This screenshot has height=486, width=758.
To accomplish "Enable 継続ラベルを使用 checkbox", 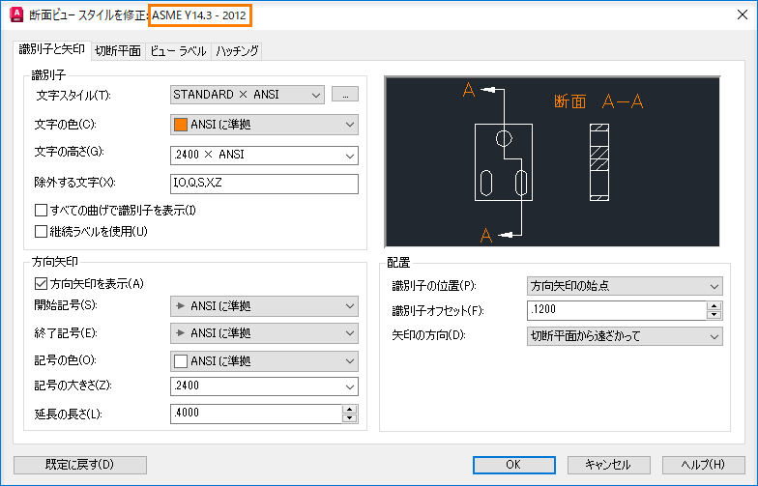I will [x=41, y=232].
